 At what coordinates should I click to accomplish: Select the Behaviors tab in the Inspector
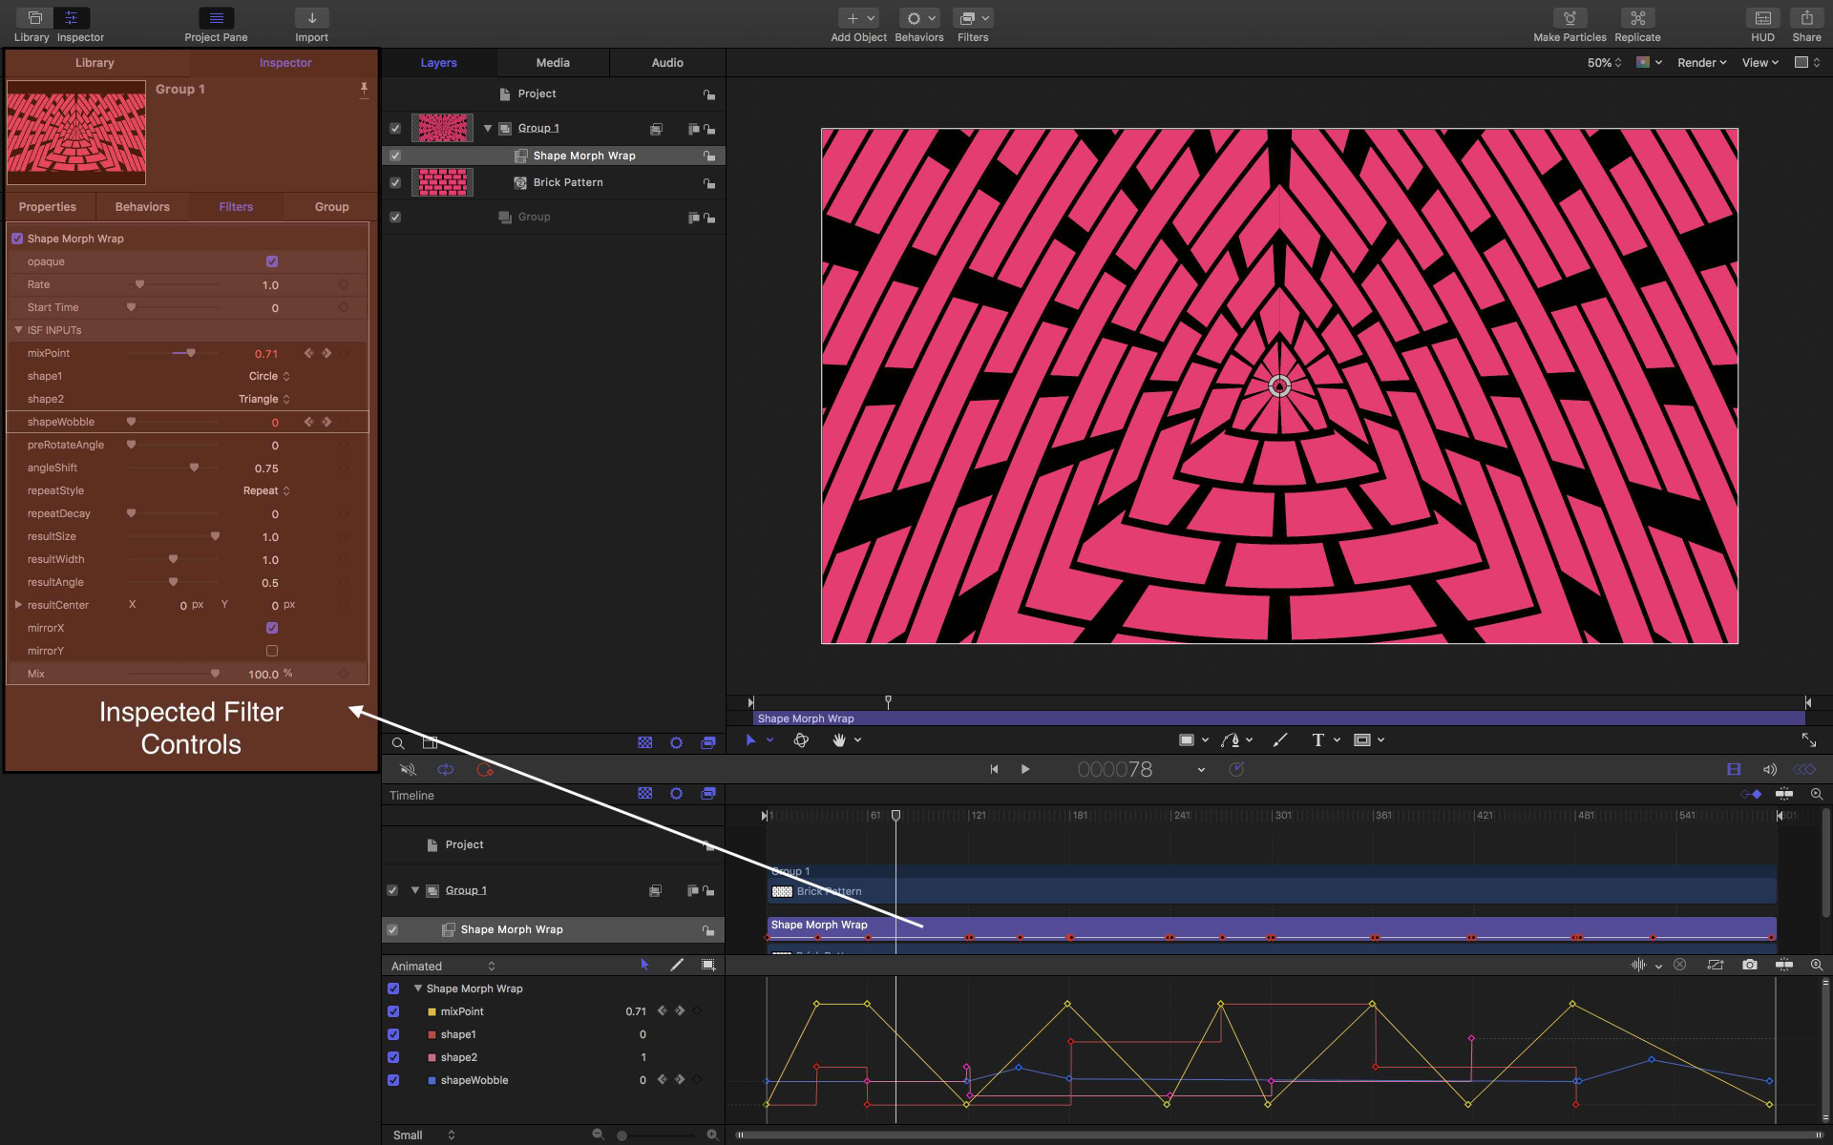pos(142,207)
